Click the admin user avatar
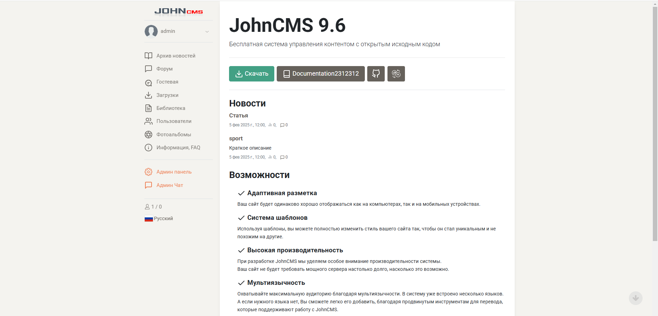 tap(151, 31)
